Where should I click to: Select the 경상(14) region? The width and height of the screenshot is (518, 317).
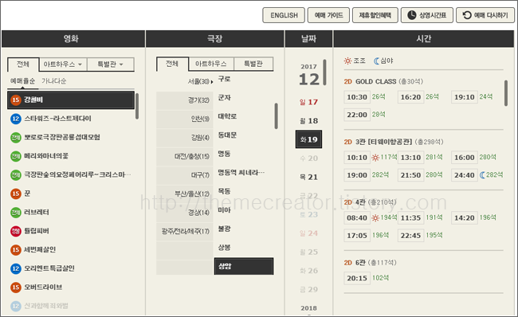pyautogui.click(x=185, y=213)
